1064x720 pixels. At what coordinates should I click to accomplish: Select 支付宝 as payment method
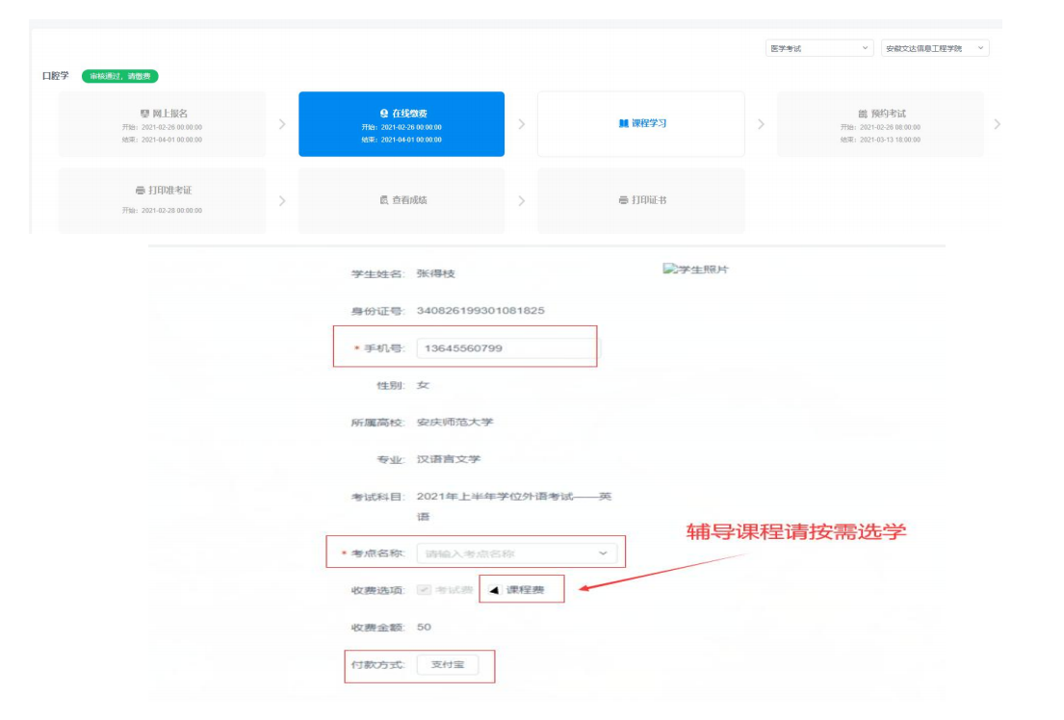448,665
